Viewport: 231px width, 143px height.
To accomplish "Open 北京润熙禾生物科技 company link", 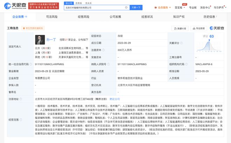I will (71, 48).
